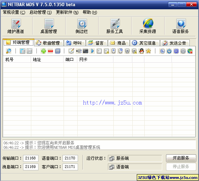
Task: Click the speaker sound icon
Action: click(79, 51)
